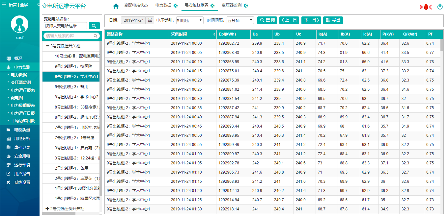Click the power logout icon
This screenshot has height=216, width=448.
pyautogui.click(x=440, y=7)
